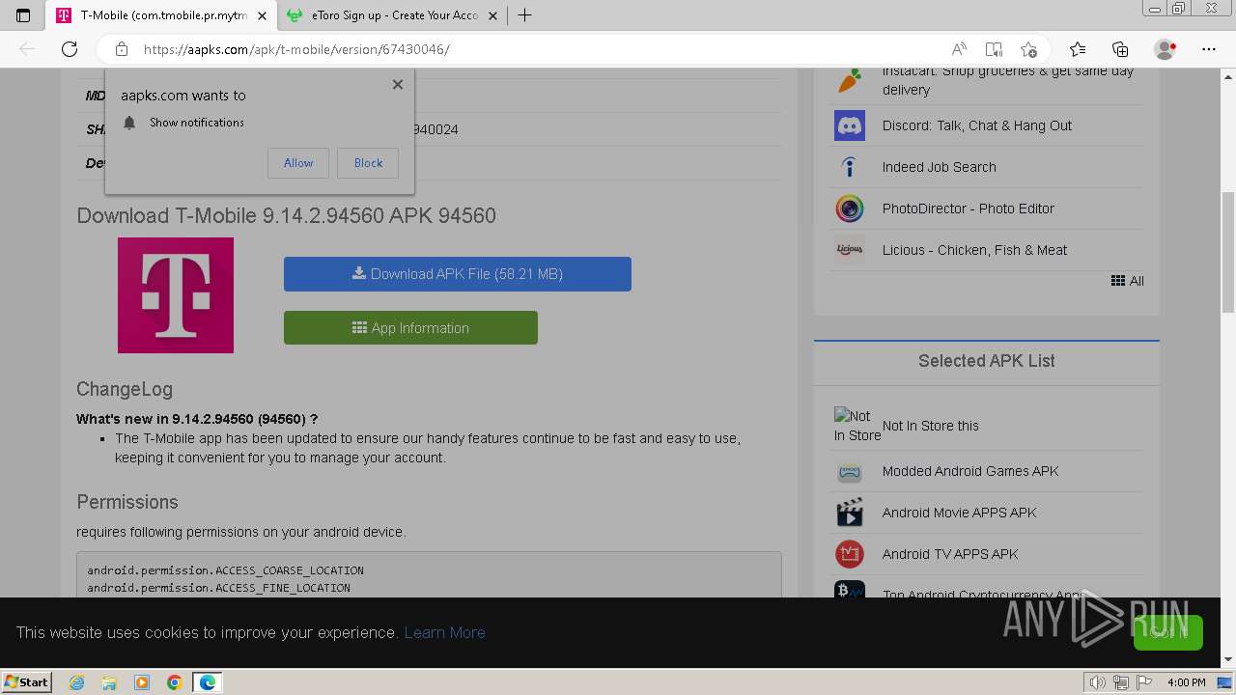View site information lock icon
Viewport: 1236px width, 695px height.
click(x=121, y=49)
